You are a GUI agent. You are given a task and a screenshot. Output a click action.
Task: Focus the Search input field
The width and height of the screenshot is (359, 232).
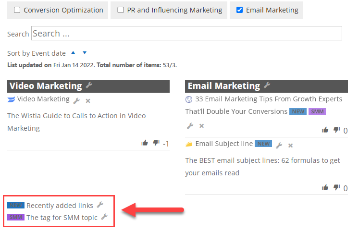186,34
